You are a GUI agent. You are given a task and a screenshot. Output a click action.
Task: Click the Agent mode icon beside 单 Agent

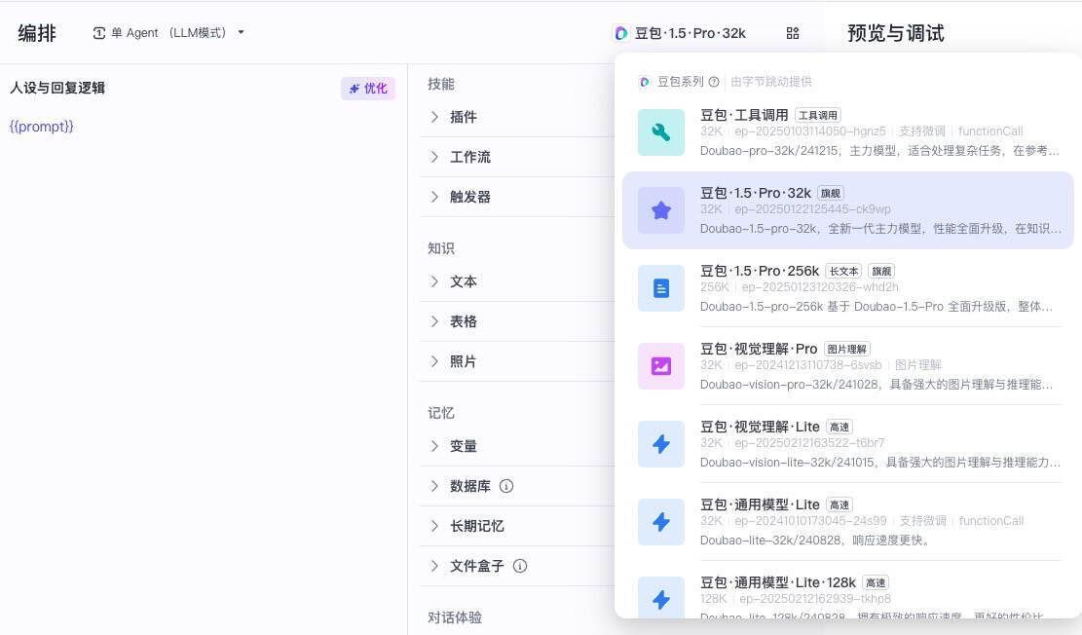(99, 33)
